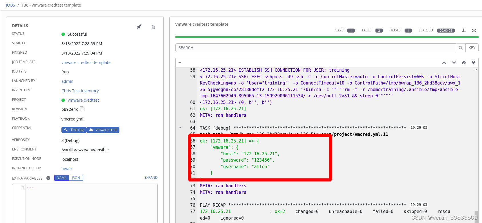Open the vmware credtest project link
The height and width of the screenshot is (223, 482).
[x=83, y=100]
